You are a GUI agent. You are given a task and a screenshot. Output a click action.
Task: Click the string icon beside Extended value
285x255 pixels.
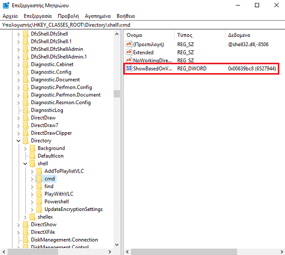point(129,52)
